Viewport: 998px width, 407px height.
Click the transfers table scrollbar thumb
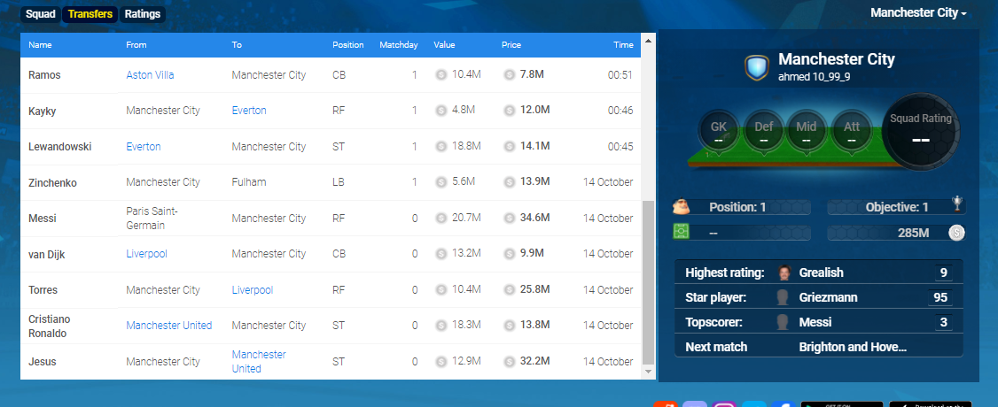coord(648,282)
